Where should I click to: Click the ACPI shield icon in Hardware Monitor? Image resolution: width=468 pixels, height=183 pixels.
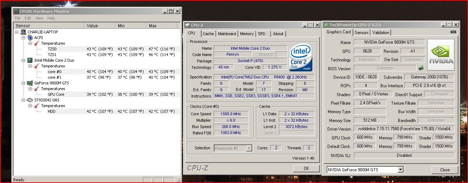30,38
